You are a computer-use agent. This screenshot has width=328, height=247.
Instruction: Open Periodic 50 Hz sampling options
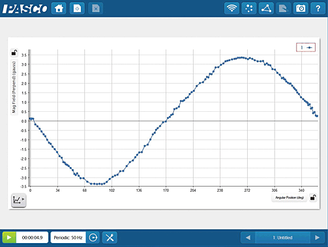click(68, 237)
